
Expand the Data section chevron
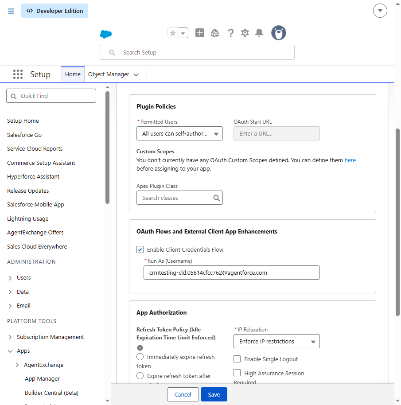point(10,292)
